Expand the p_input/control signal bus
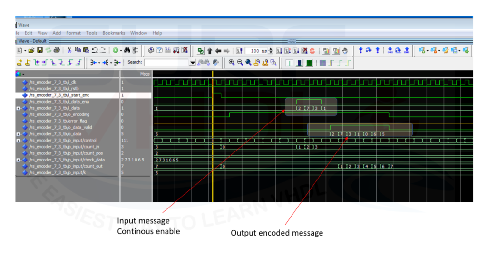Image resolution: width=487 pixels, height=255 pixels. point(19,141)
